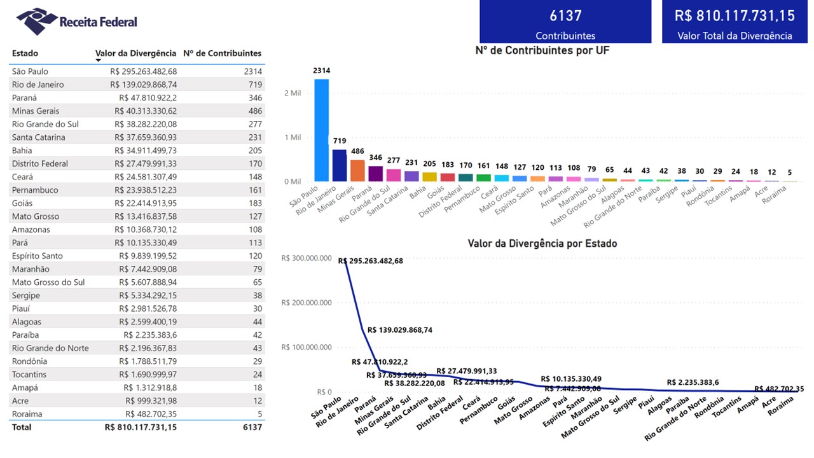Click the value R$ 295.263.482,68 in the table
Screen dimensions: 814x458
143,71
